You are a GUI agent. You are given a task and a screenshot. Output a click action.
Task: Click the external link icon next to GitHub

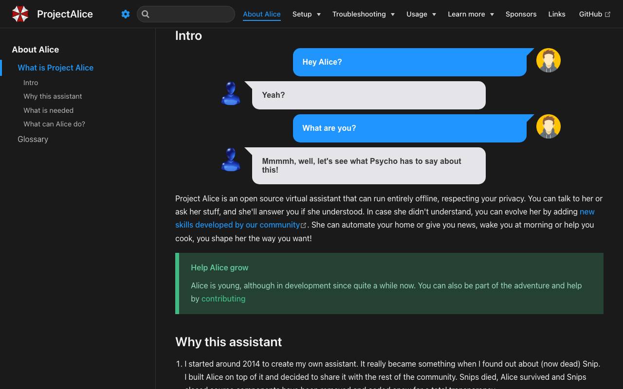click(x=607, y=15)
